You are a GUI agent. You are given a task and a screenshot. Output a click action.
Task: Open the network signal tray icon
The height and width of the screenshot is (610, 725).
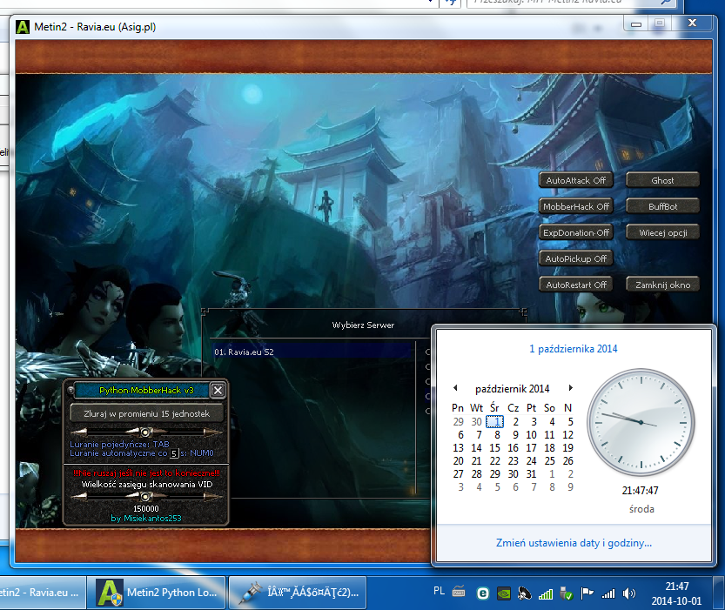tap(608, 593)
